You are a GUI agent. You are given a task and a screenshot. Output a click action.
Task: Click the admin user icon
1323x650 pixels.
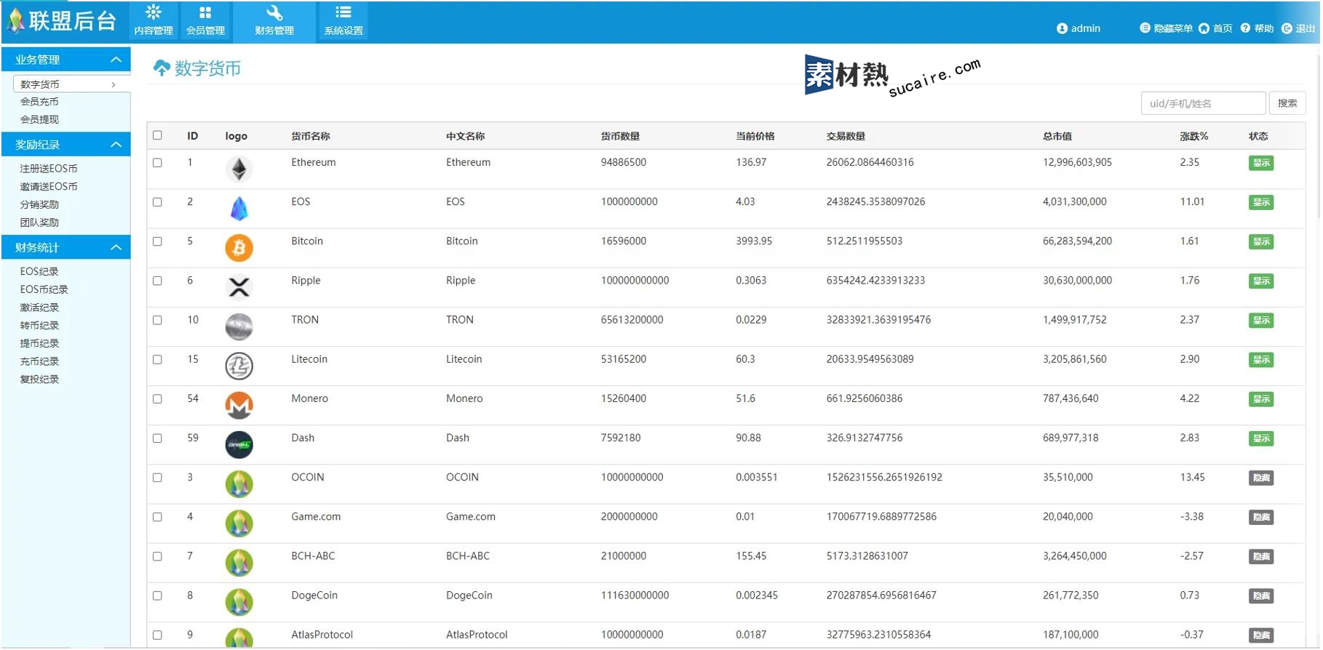coord(1062,28)
